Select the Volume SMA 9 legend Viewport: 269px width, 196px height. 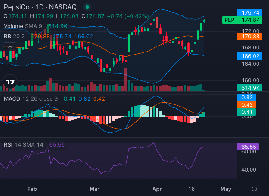click(23, 26)
